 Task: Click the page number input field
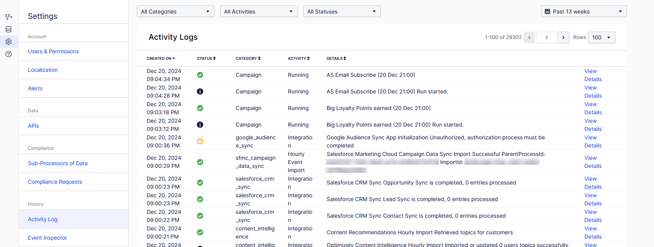(546, 37)
